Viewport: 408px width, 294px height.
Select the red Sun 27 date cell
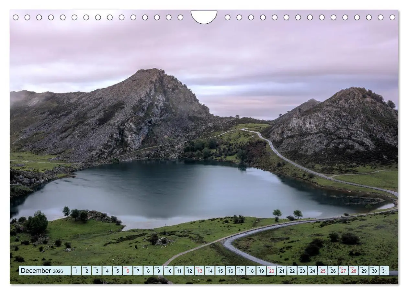[x=343, y=271]
